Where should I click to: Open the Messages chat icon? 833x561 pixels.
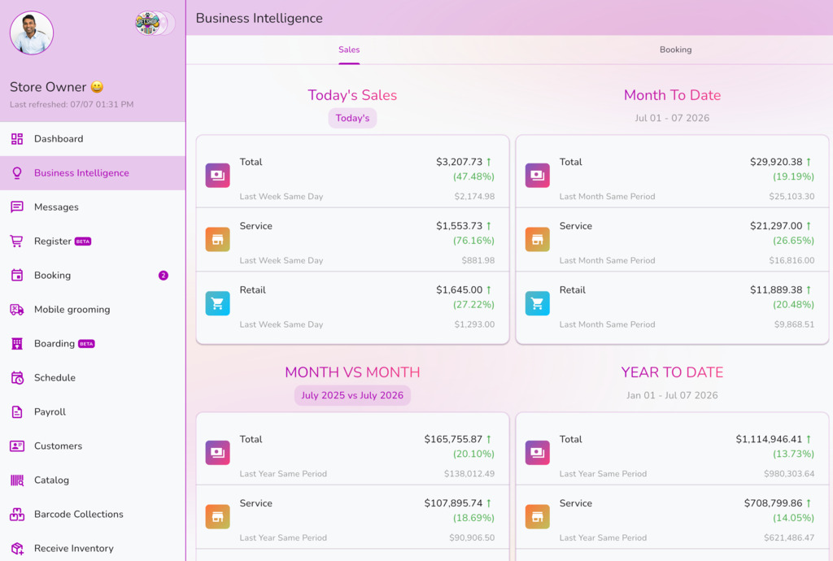[17, 207]
